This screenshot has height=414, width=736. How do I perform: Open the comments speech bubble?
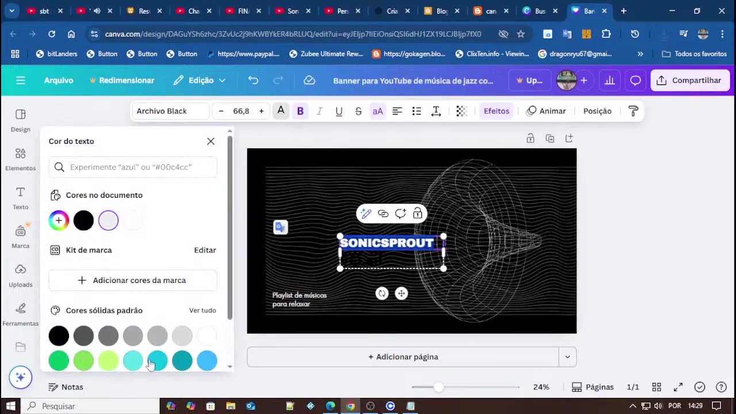pyautogui.click(x=635, y=80)
